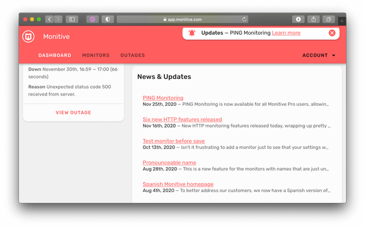Click the Monitive logo icon
365x228 pixels.
(29, 36)
